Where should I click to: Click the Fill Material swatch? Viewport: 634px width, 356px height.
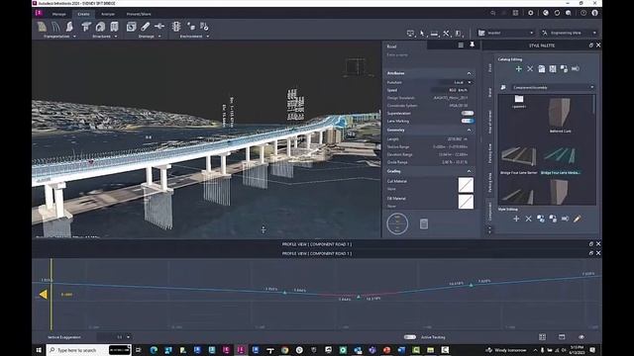(x=466, y=202)
